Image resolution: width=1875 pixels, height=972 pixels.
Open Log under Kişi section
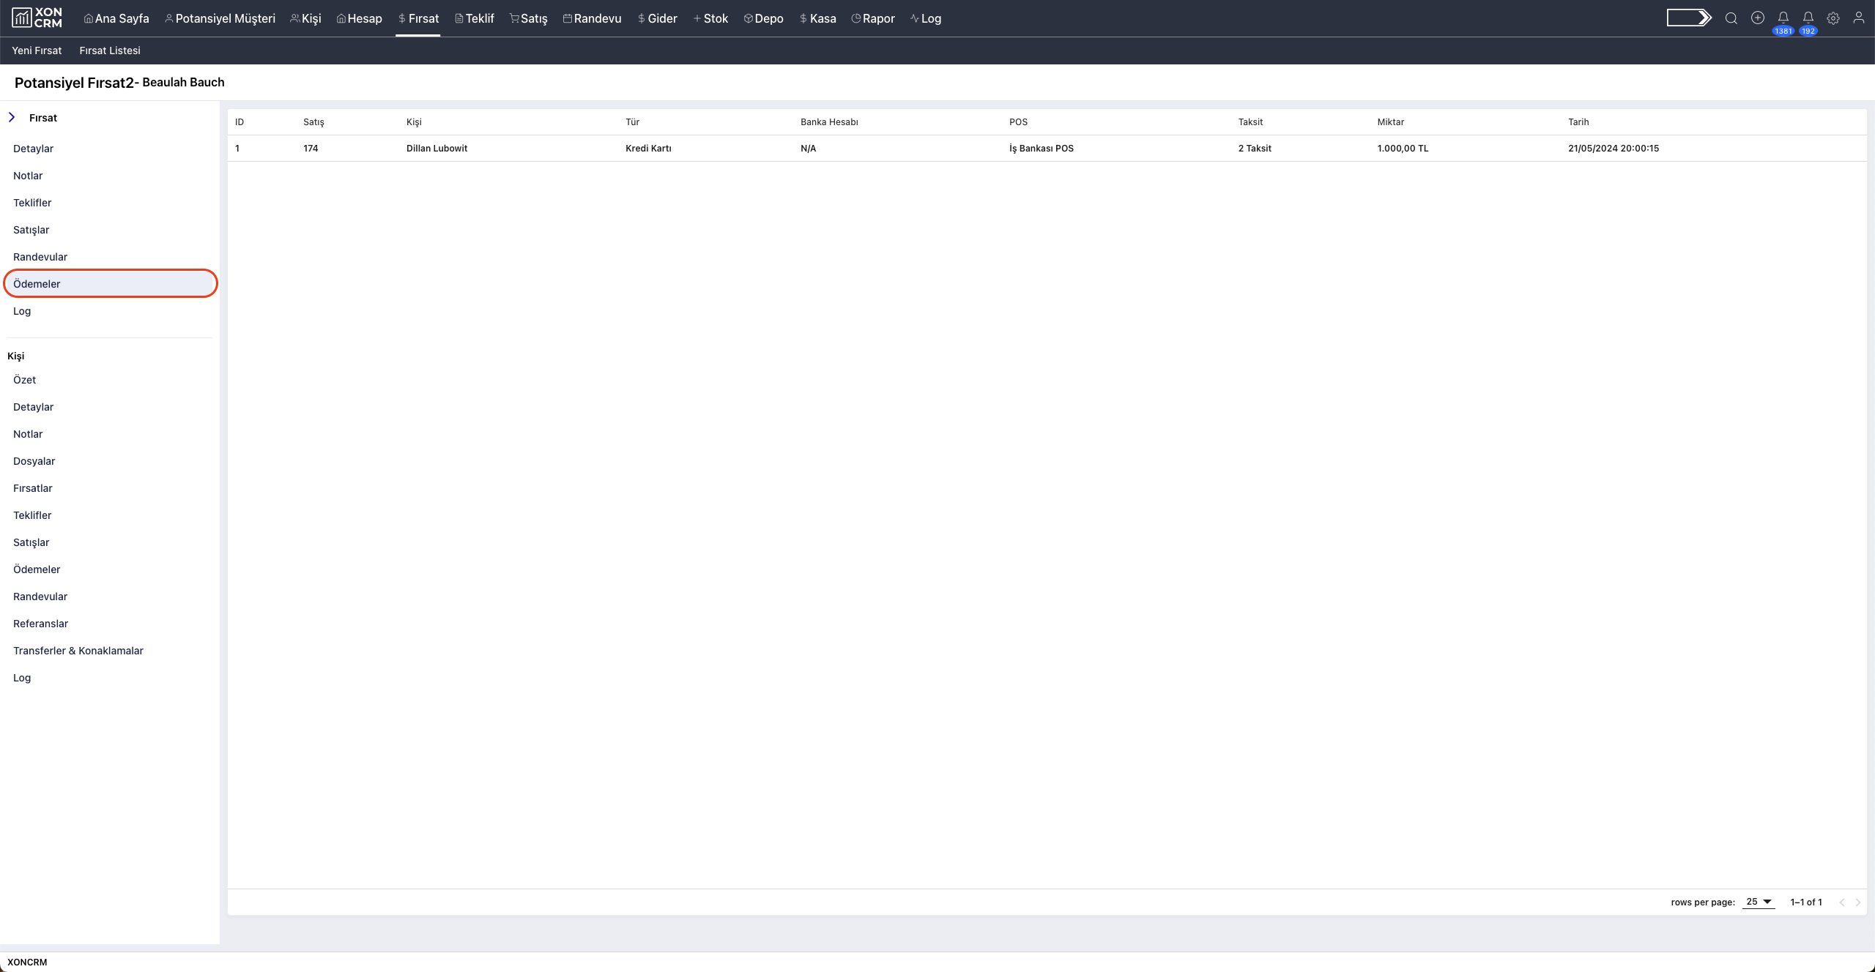coord(22,678)
